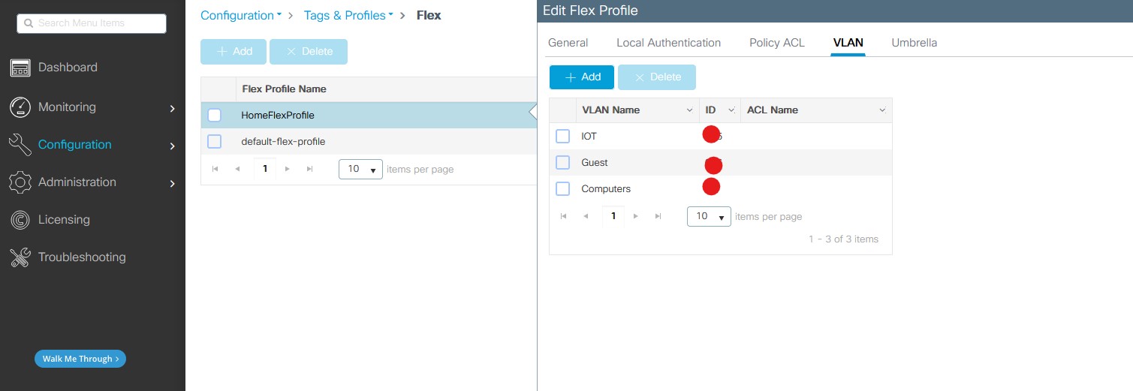Screen dimensions: 1133x391
Task: Open VLAN table items per page dropdown
Action: [708, 216]
